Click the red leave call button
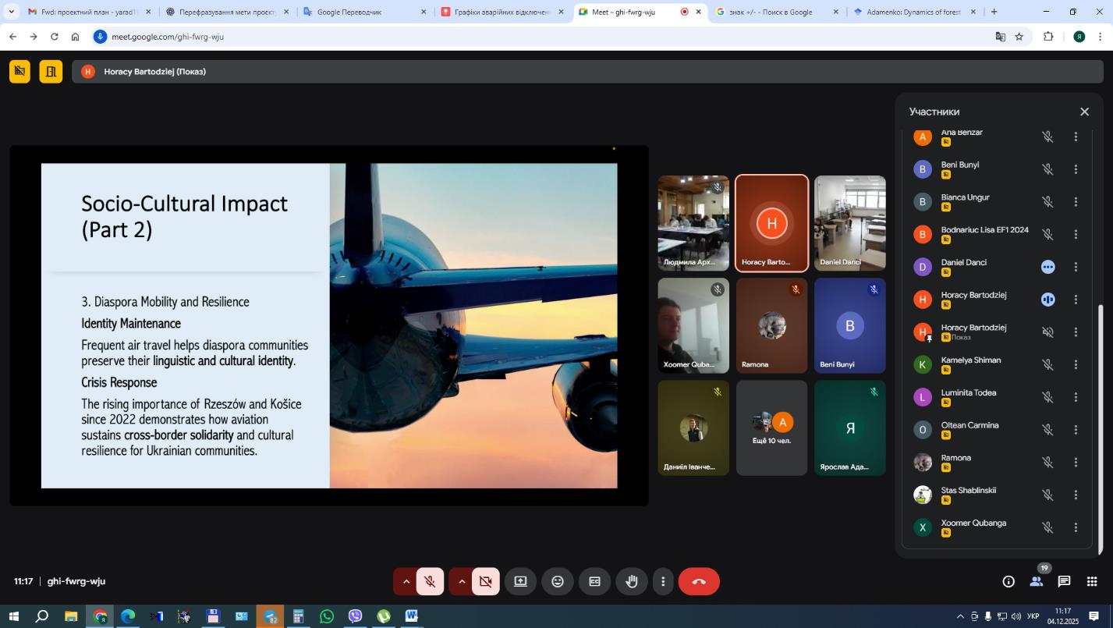This screenshot has height=628, width=1113. coord(699,581)
